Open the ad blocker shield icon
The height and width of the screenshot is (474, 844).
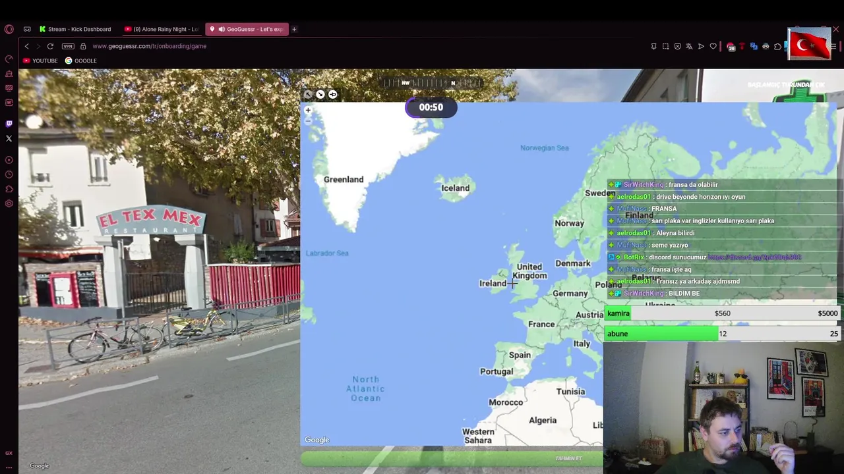[677, 46]
